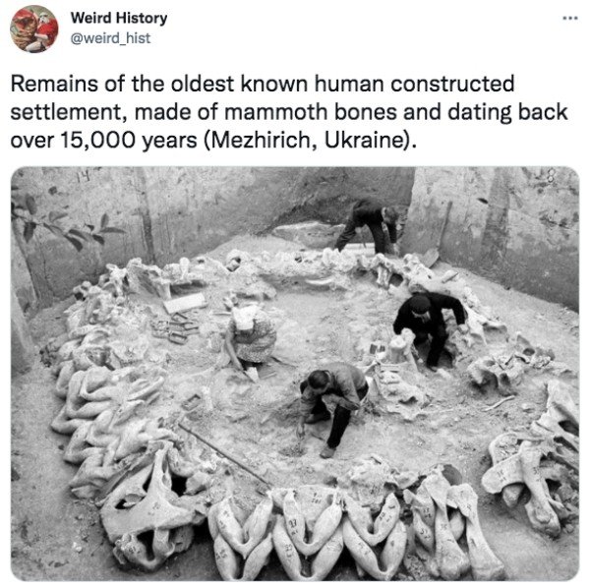This screenshot has height=588, width=590.
Task: Click the woman in headscarf in photo
Action: 250,338
